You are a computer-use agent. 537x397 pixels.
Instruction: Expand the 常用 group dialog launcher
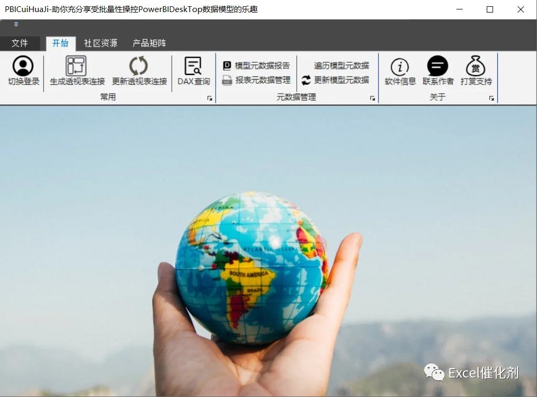pyautogui.click(x=209, y=98)
